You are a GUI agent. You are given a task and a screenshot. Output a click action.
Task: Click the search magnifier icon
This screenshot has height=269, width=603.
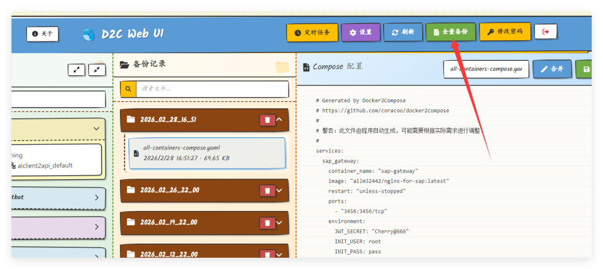click(128, 89)
